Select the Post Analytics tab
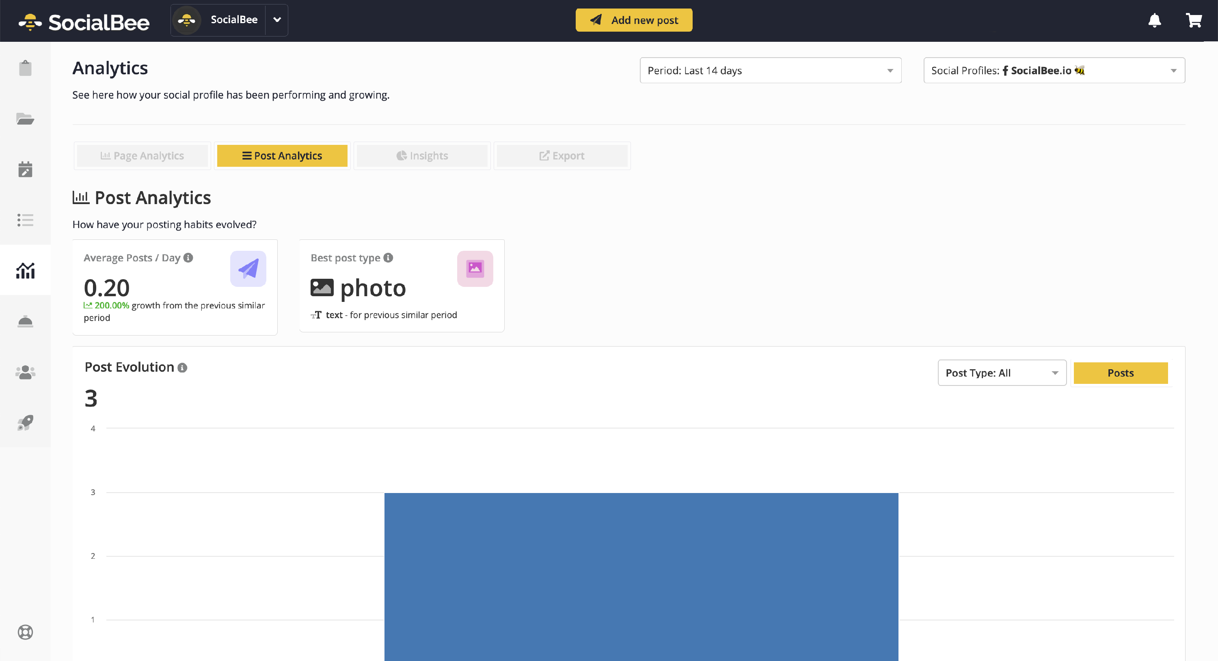This screenshot has width=1218, height=661. click(282, 156)
